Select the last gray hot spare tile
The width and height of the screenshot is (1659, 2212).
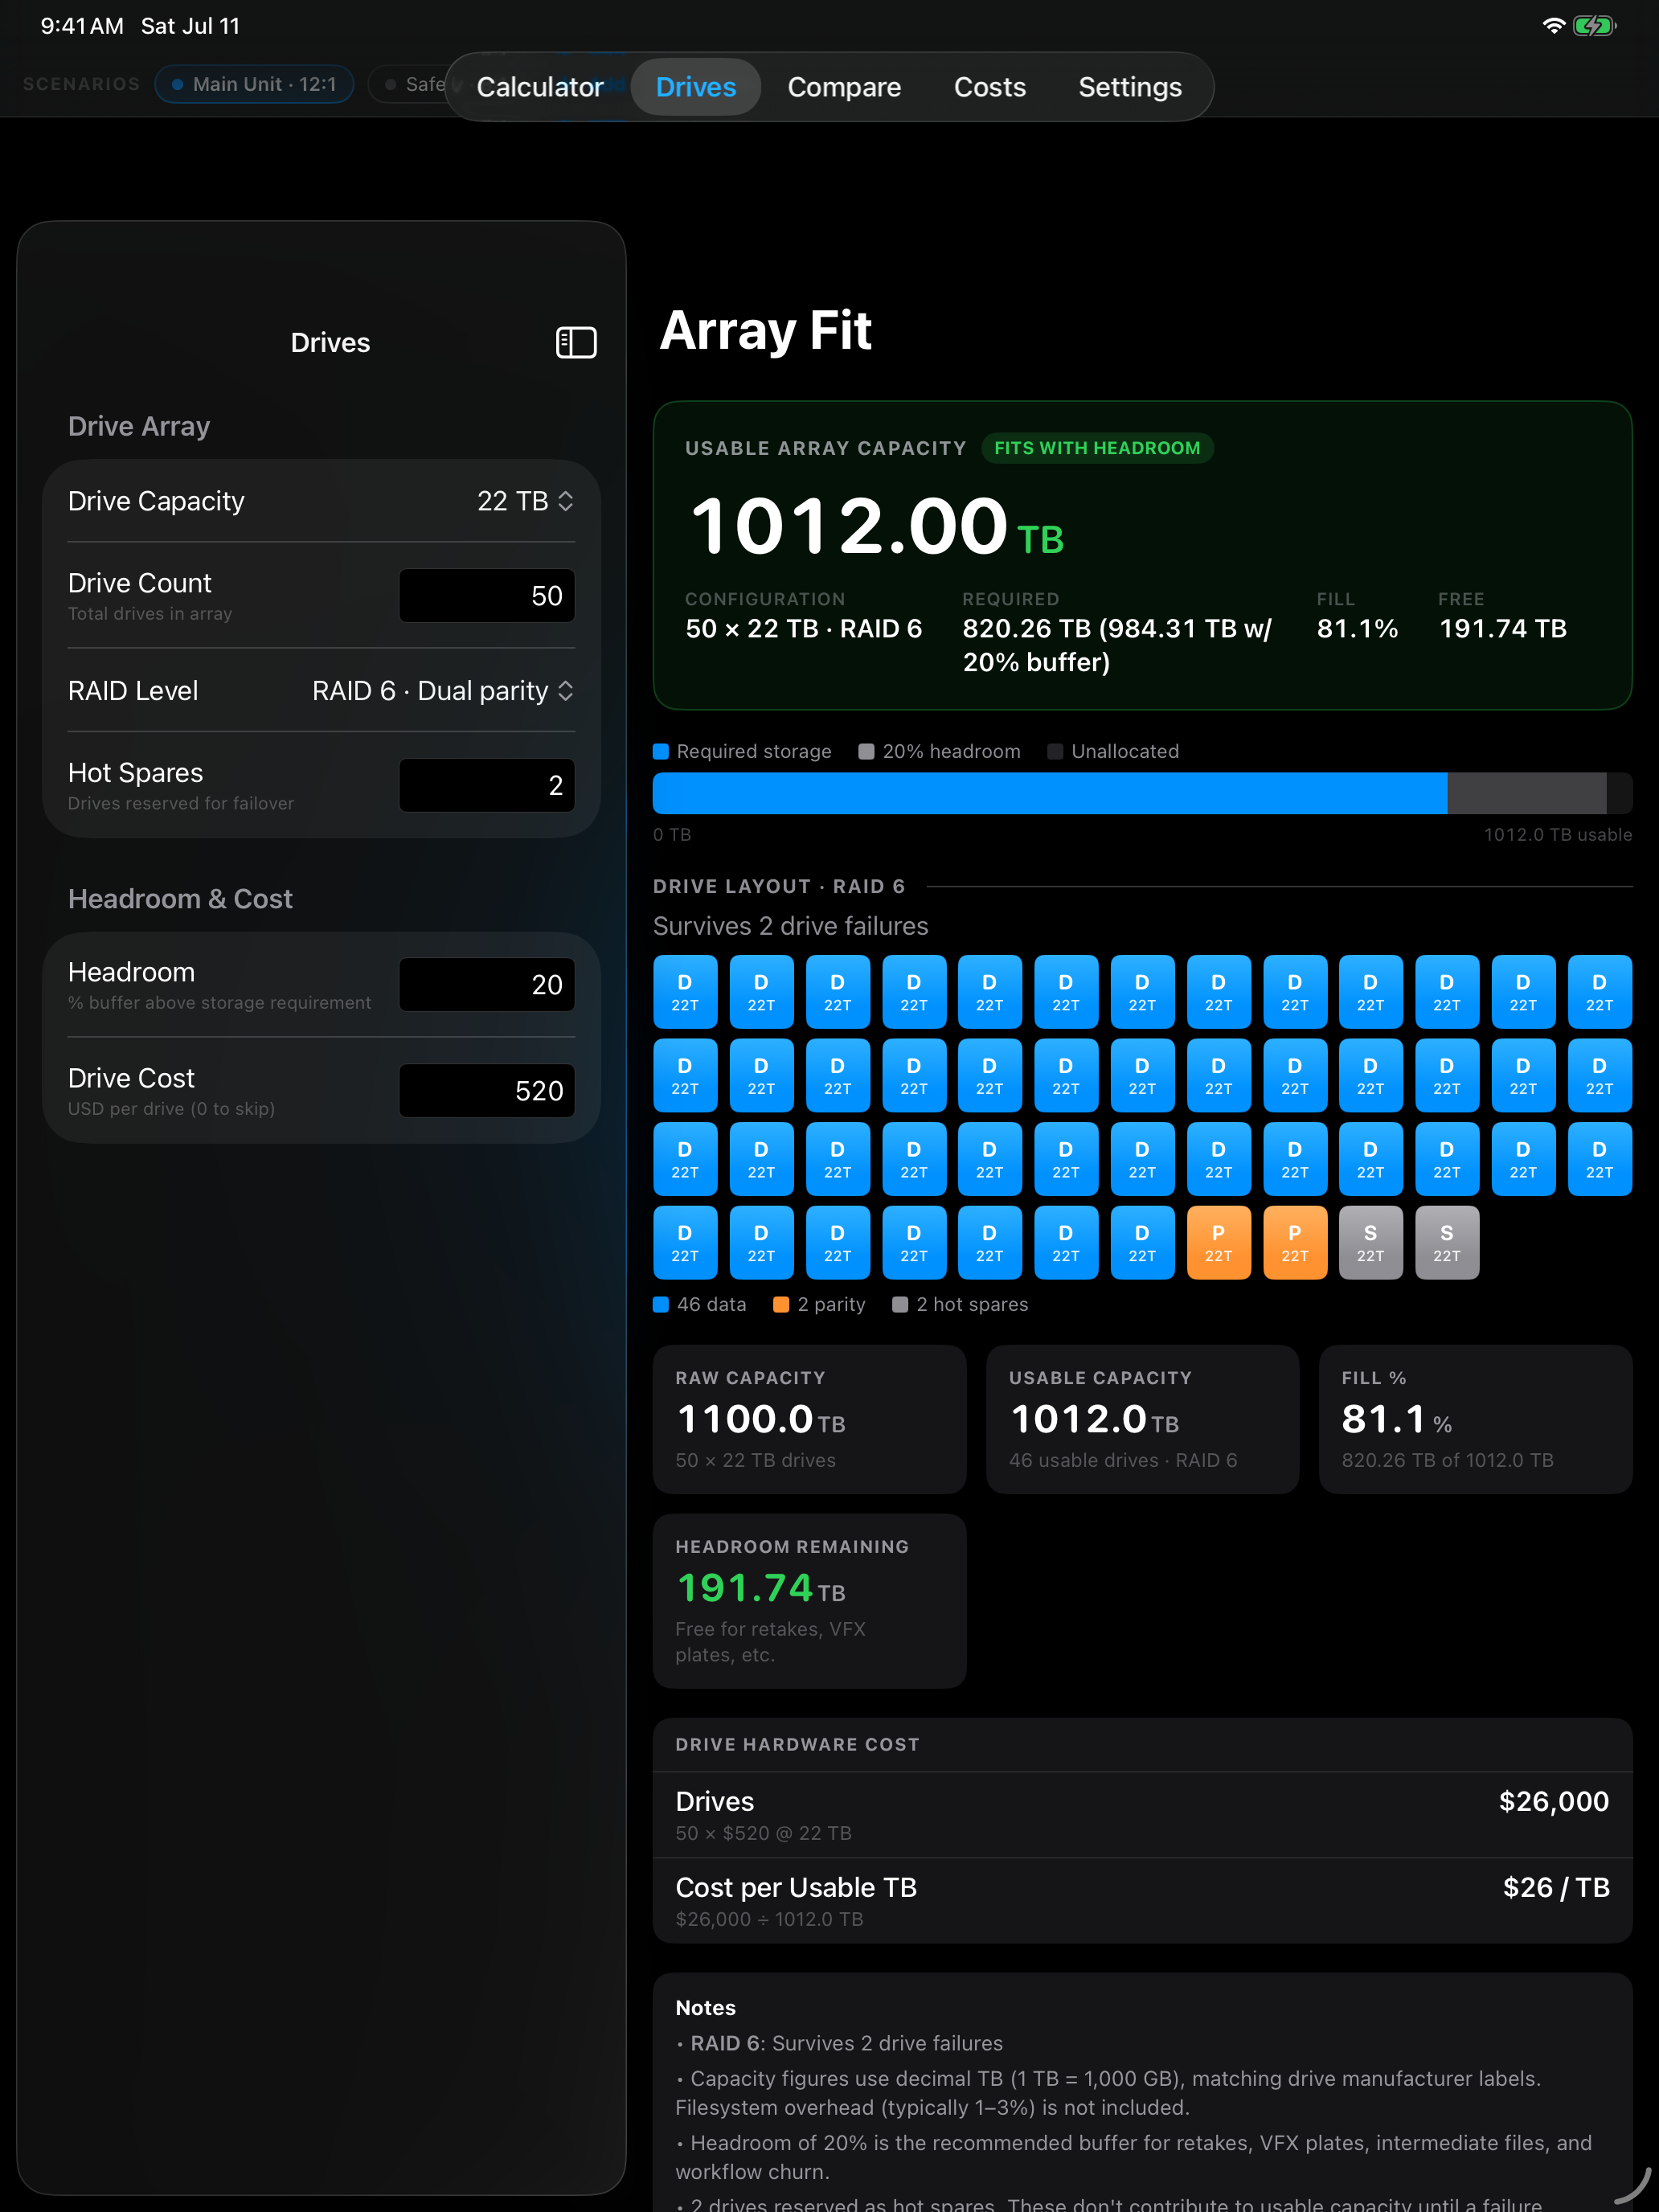1447,1243
